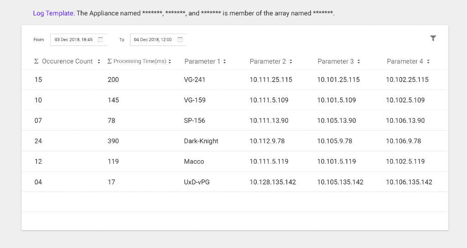Select the IP address 10.128.135.142

click(273, 182)
